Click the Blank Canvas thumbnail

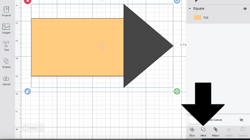[x=195, y=120]
